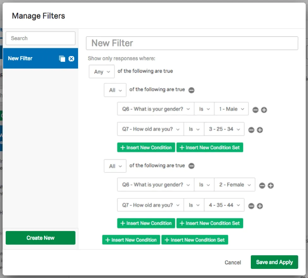This screenshot has width=308, height=278.
Task: Open the 1 - Male value dropdown
Action: pyautogui.click(x=231, y=109)
